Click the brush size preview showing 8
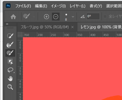122x100 pixels. (x=66, y=17)
